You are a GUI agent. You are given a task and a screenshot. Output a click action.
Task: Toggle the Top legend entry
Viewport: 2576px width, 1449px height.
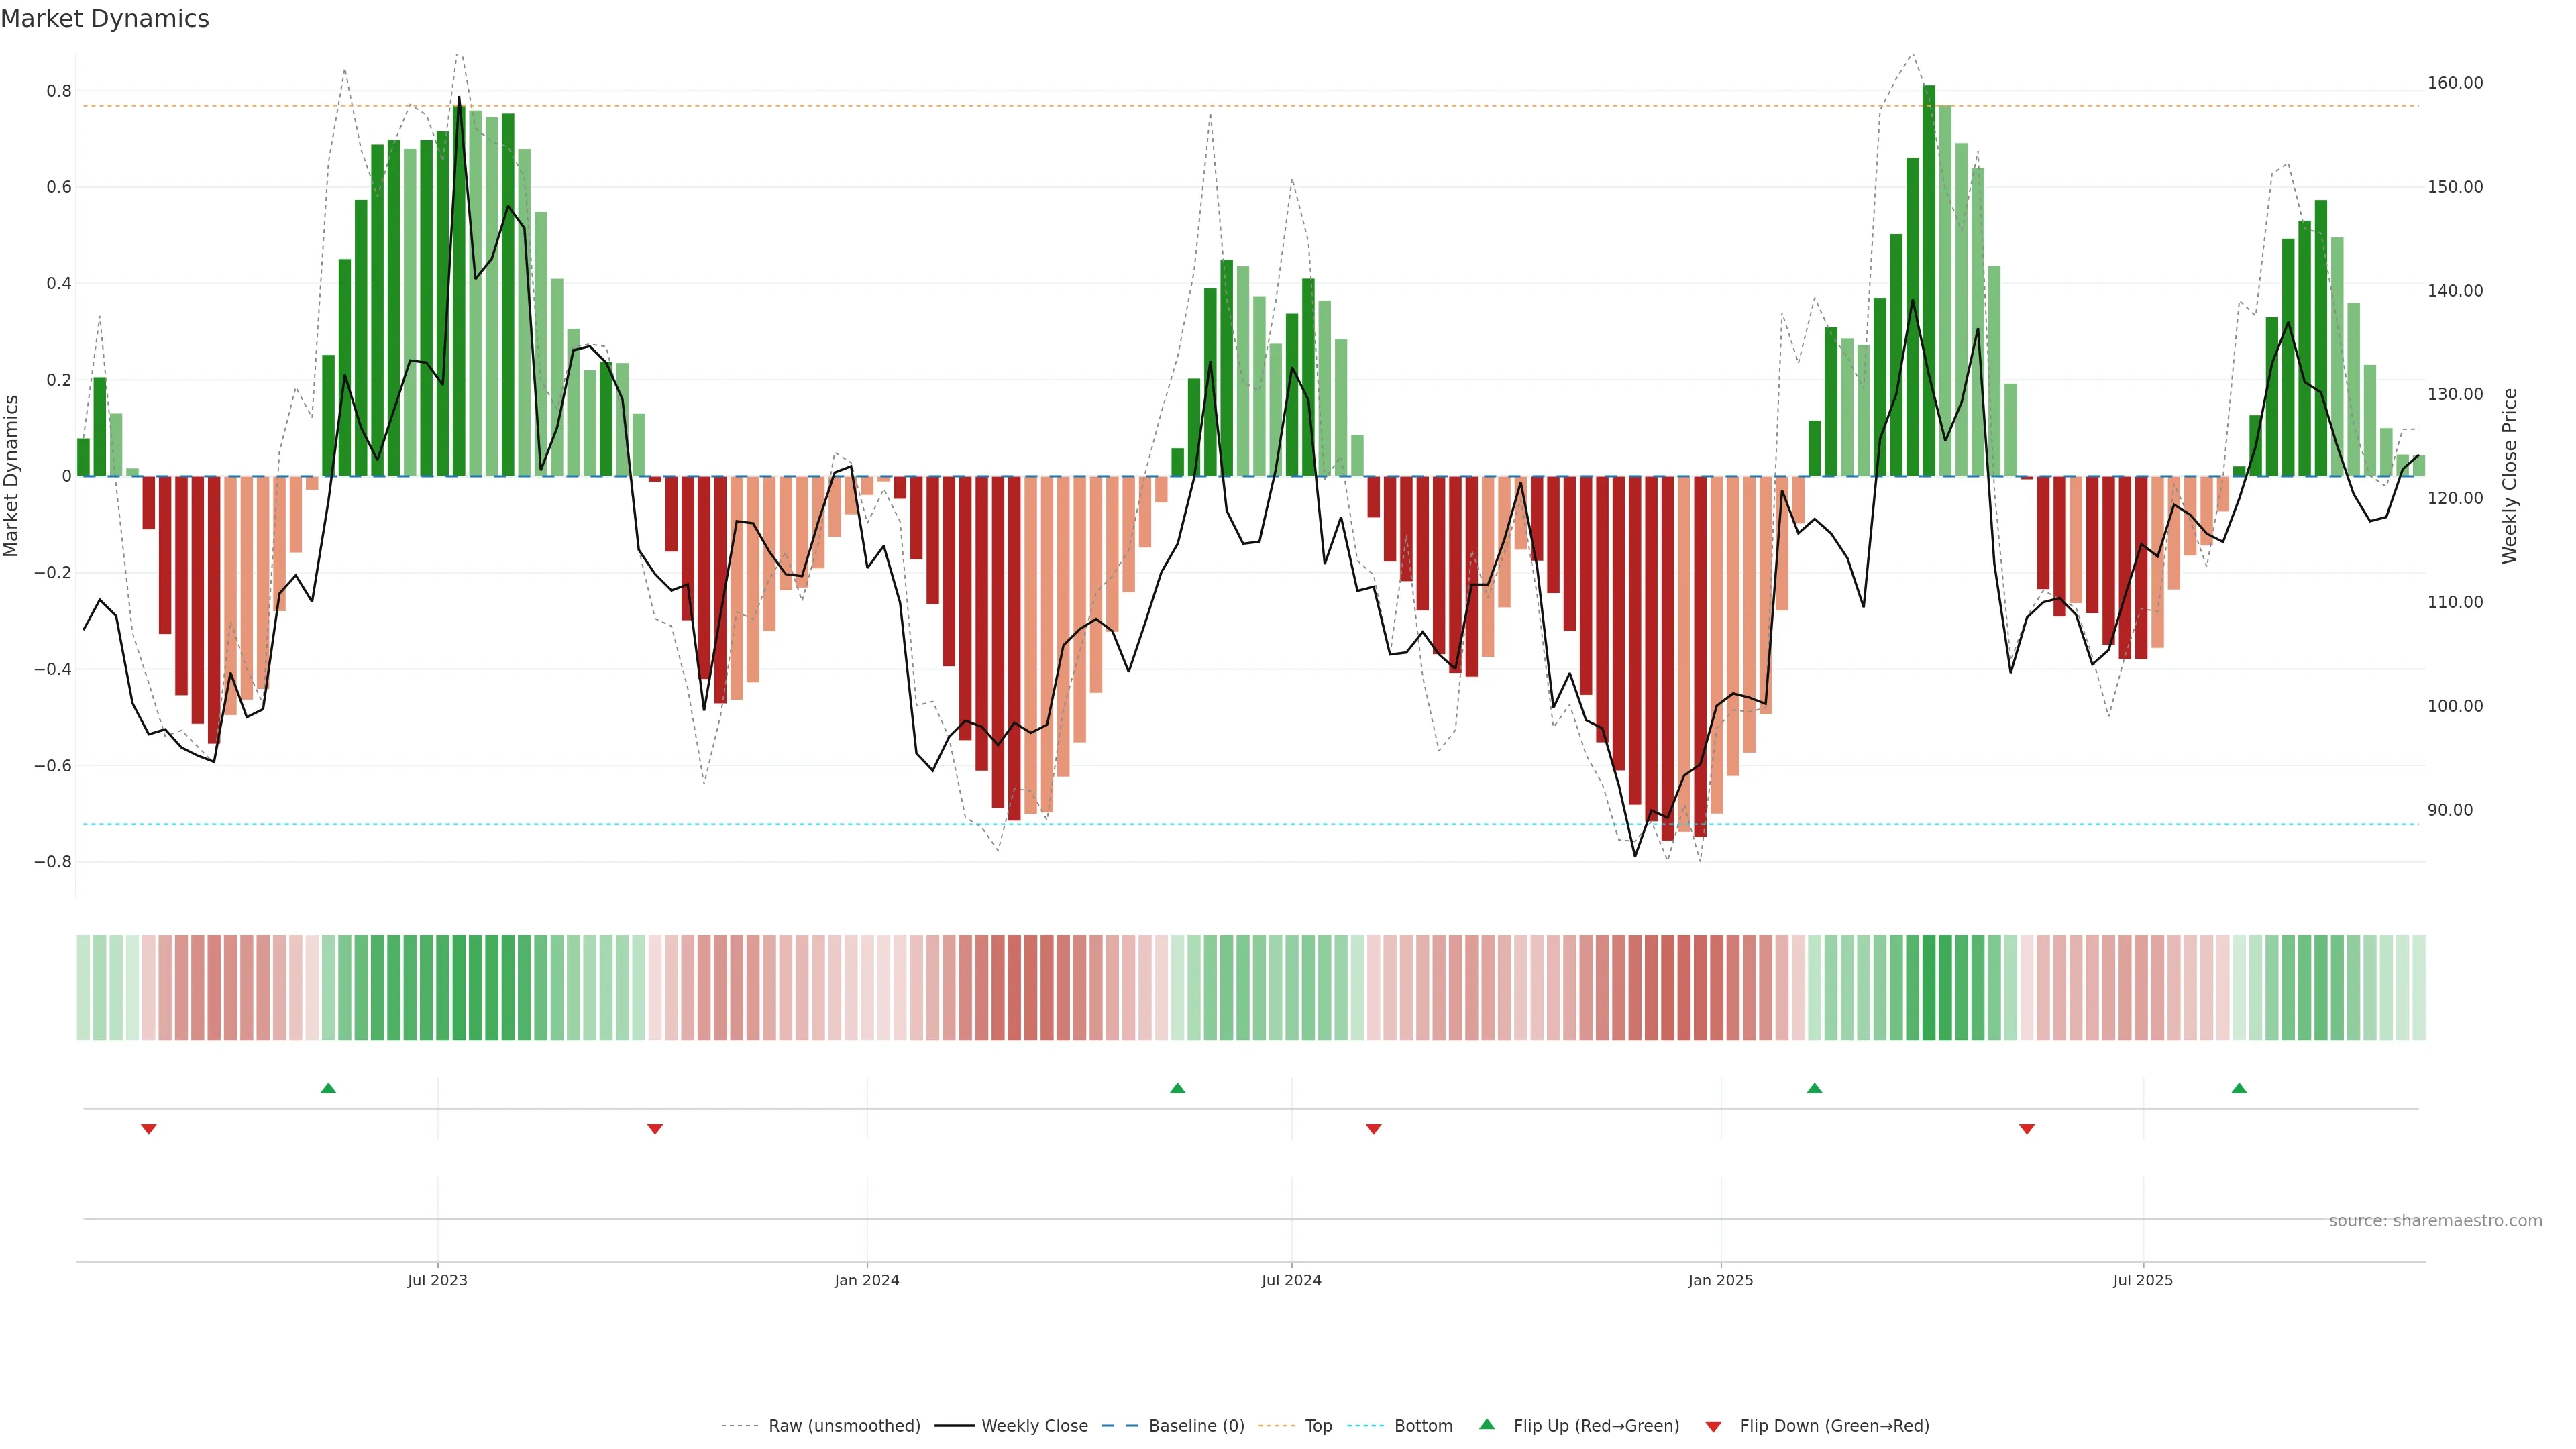1318,1426
